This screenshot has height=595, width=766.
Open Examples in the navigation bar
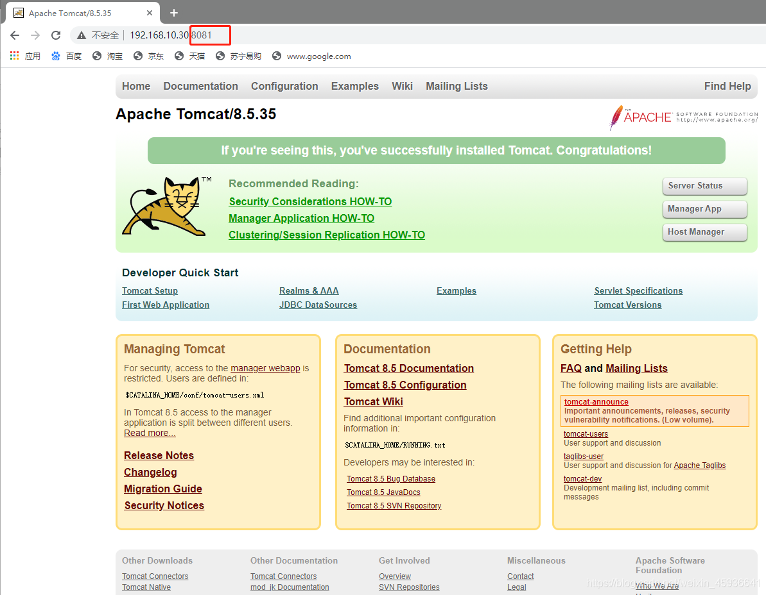354,87
